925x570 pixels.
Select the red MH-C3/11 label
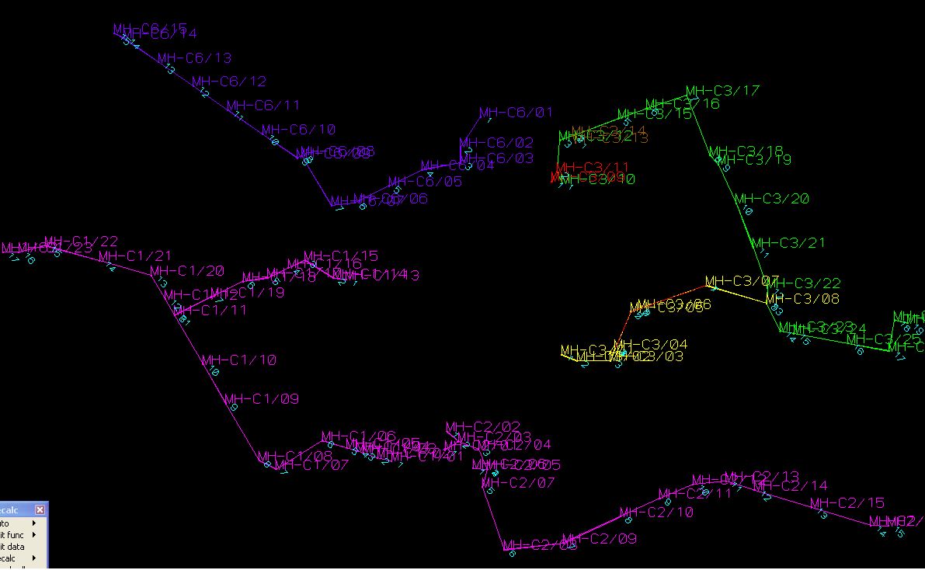pos(593,168)
